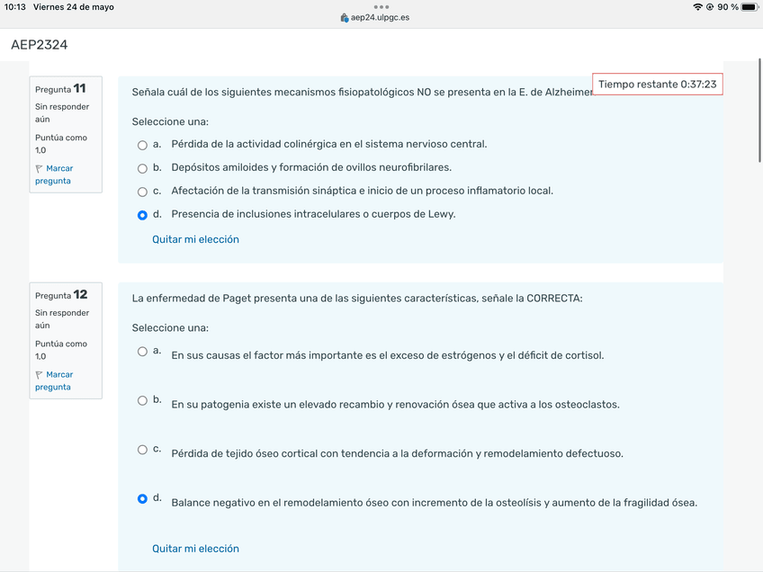This screenshot has height=572, width=763.
Task: Click 'Puntúa como 1,0' under Pregunta 11
Action: tap(61, 144)
